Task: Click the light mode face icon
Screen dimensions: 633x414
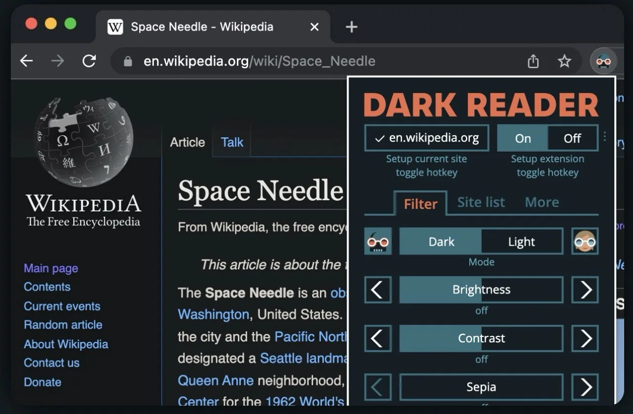Action: coord(585,241)
